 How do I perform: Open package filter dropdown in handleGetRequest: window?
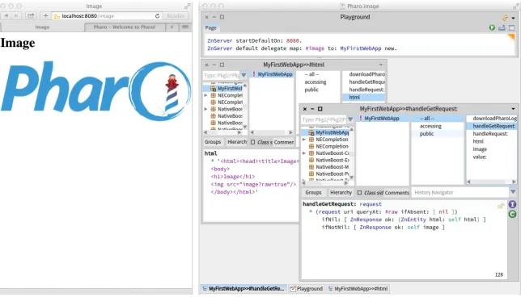[350, 119]
